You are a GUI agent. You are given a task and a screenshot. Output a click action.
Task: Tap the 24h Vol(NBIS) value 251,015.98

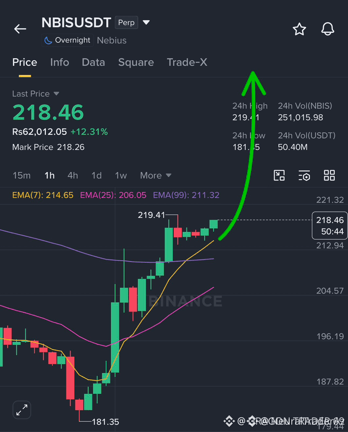coord(300,118)
